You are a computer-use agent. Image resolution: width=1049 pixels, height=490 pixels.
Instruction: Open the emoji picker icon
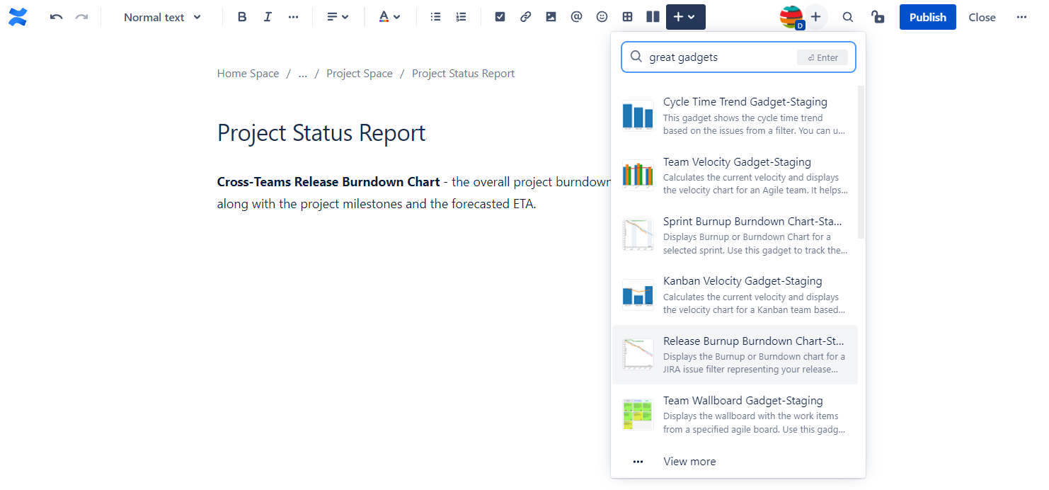click(x=602, y=17)
